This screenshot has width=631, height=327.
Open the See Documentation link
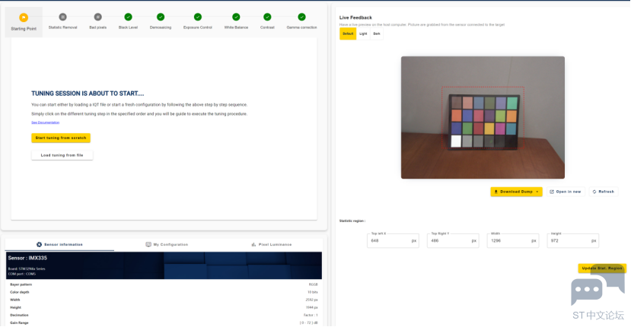click(46, 122)
